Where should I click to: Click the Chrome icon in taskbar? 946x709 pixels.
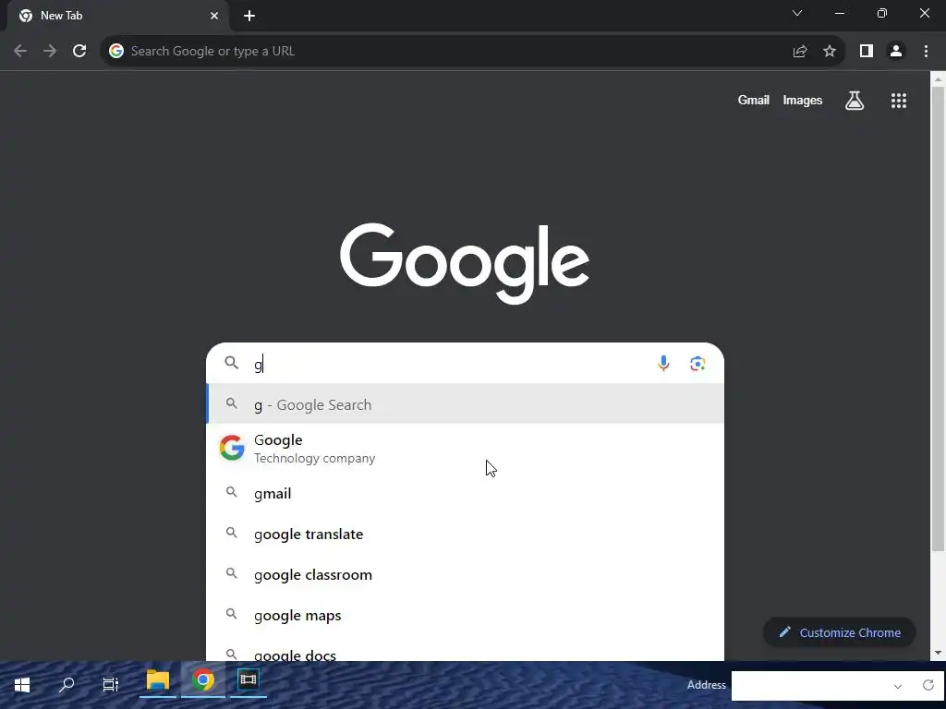(203, 680)
